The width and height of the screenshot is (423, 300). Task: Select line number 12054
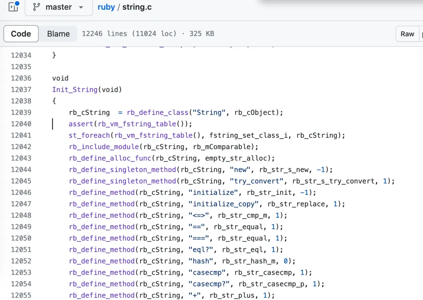[21, 284]
